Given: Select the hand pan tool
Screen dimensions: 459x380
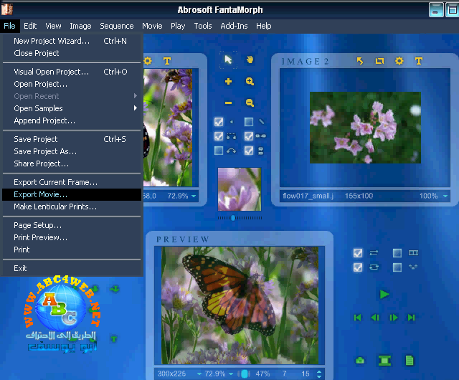Looking at the screenshot, I should 250,60.
